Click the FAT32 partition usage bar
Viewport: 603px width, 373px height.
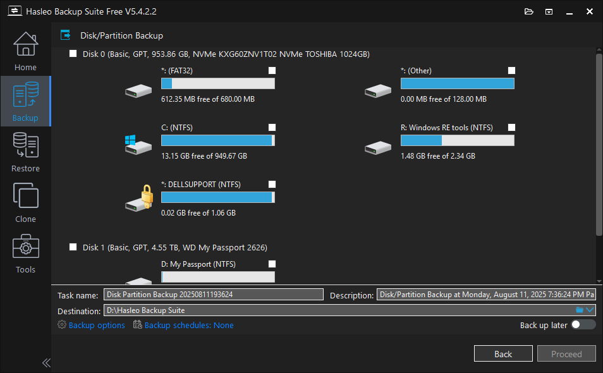point(218,83)
